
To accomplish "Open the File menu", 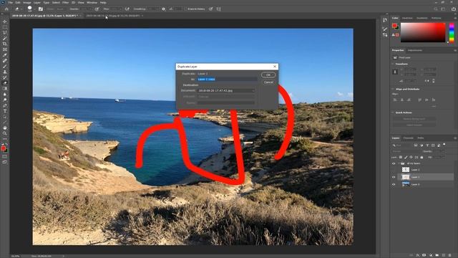I will click(11, 3).
